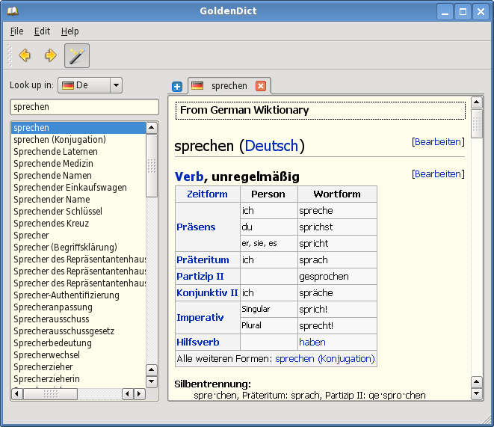Open the 'Look up in' De dropdown
The width and height of the screenshot is (494, 427).
(115, 85)
